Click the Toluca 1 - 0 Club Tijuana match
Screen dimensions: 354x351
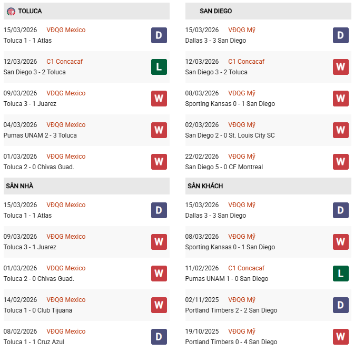point(37,310)
